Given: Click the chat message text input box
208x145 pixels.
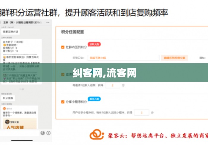Looking at the screenshot, I should [20, 133].
